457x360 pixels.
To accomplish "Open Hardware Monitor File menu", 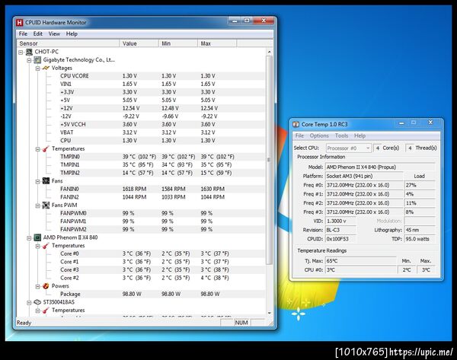I will tap(23, 33).
